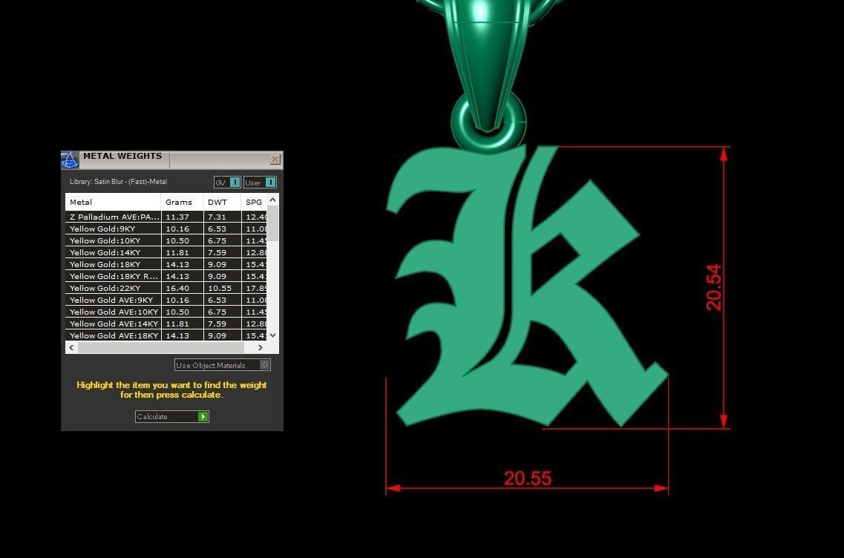Select the 'Z Palladium AVE:PA...' row
The image size is (844, 558).
click(x=166, y=217)
